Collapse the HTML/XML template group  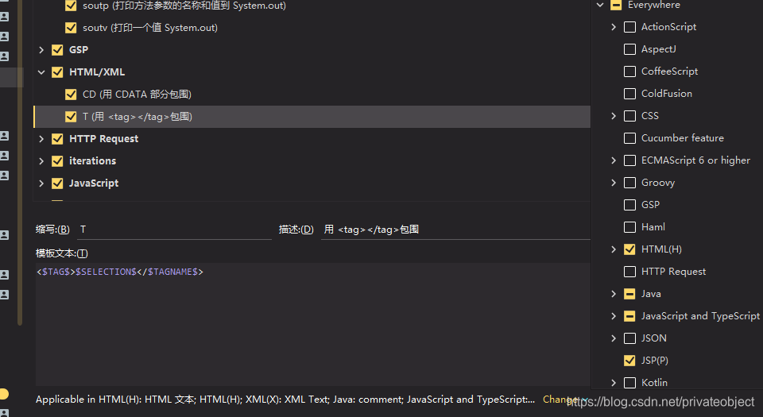click(41, 72)
